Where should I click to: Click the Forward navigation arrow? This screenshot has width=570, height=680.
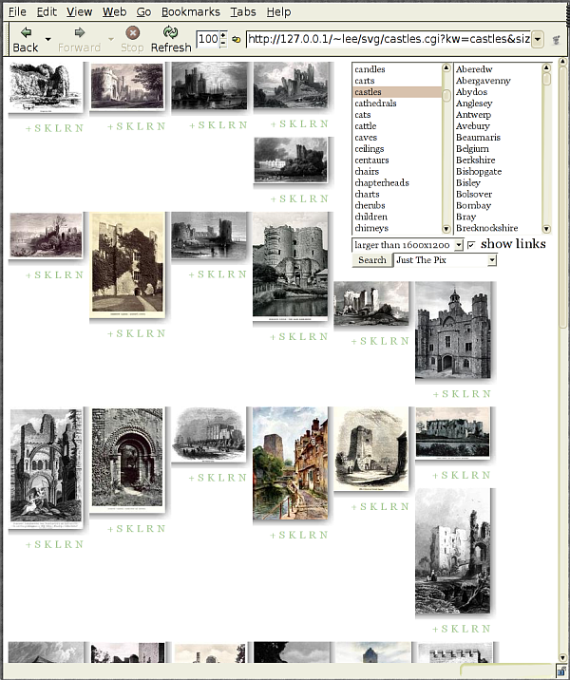[x=79, y=33]
